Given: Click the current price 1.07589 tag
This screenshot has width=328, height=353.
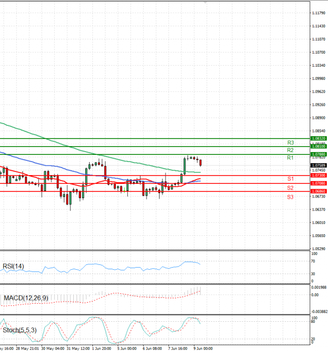Looking at the screenshot, I should coord(318,165).
